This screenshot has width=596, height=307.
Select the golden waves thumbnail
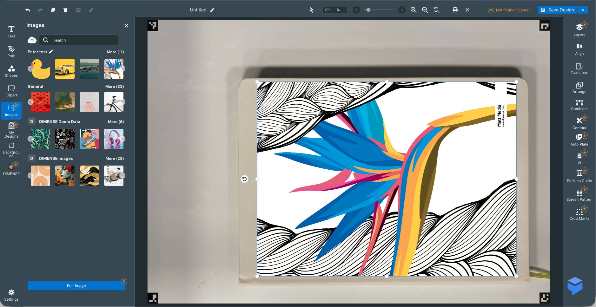pyautogui.click(x=89, y=176)
